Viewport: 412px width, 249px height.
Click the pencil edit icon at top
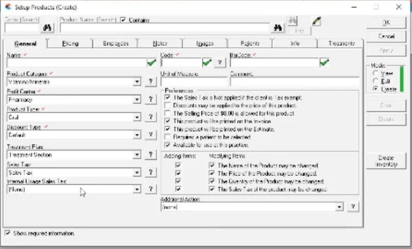point(316,21)
